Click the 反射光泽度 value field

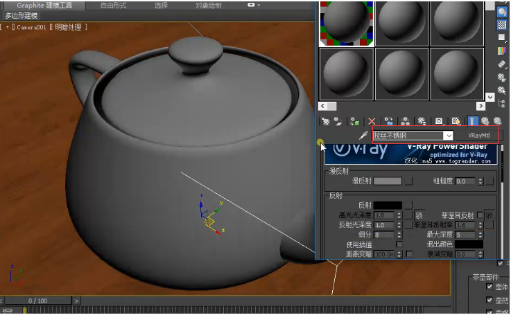coord(385,225)
